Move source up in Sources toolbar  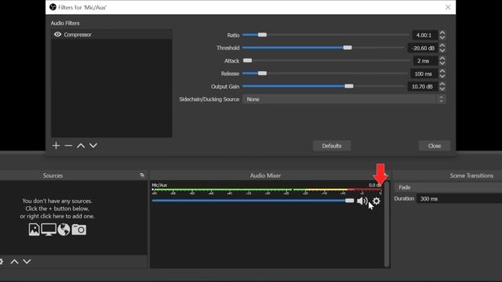tap(14, 262)
